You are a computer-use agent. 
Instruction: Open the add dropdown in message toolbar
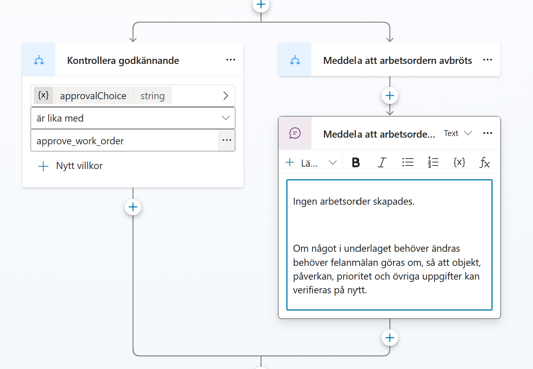pyautogui.click(x=311, y=162)
